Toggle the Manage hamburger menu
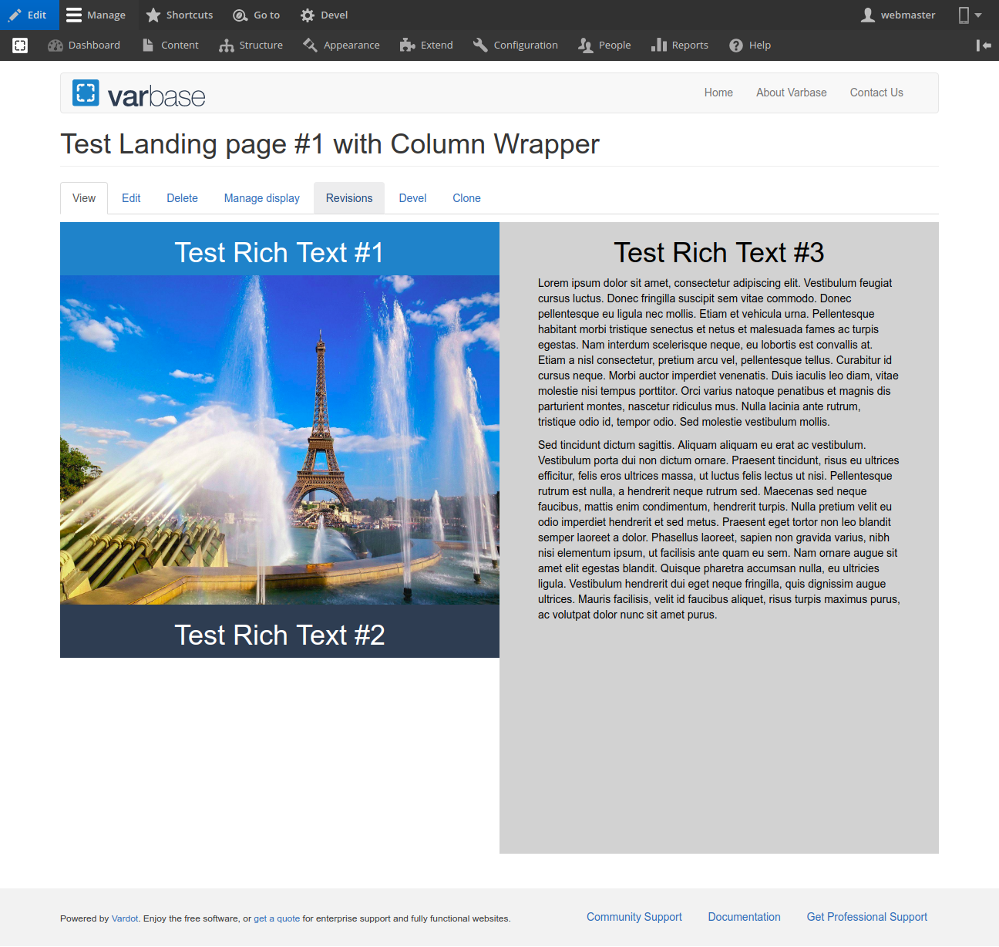The width and height of the screenshot is (999, 947). [x=97, y=15]
